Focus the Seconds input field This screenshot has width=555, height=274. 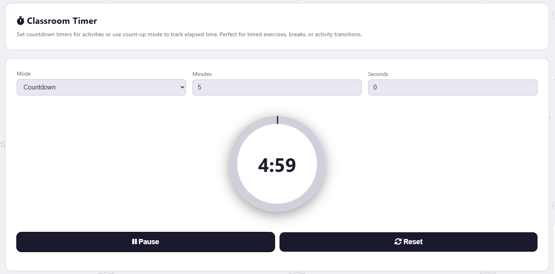click(452, 87)
